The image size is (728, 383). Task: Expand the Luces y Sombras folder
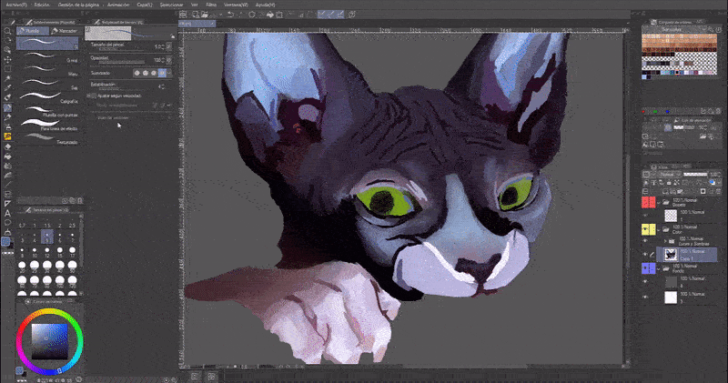[x=665, y=241]
